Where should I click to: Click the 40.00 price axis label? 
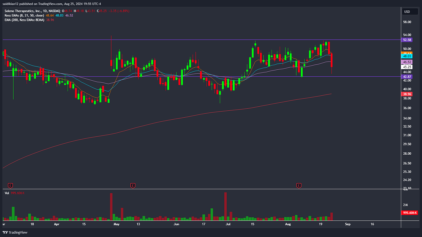click(407, 89)
